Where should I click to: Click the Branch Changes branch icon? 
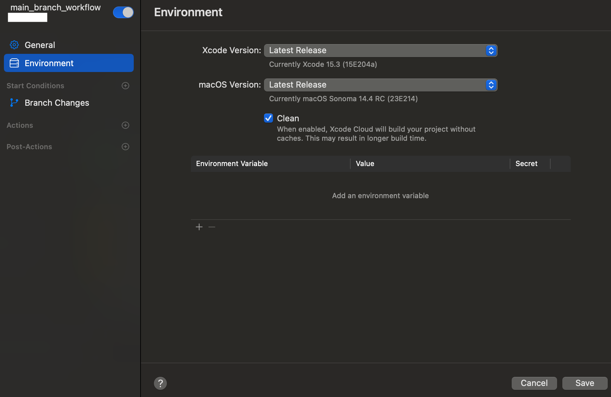coord(14,102)
